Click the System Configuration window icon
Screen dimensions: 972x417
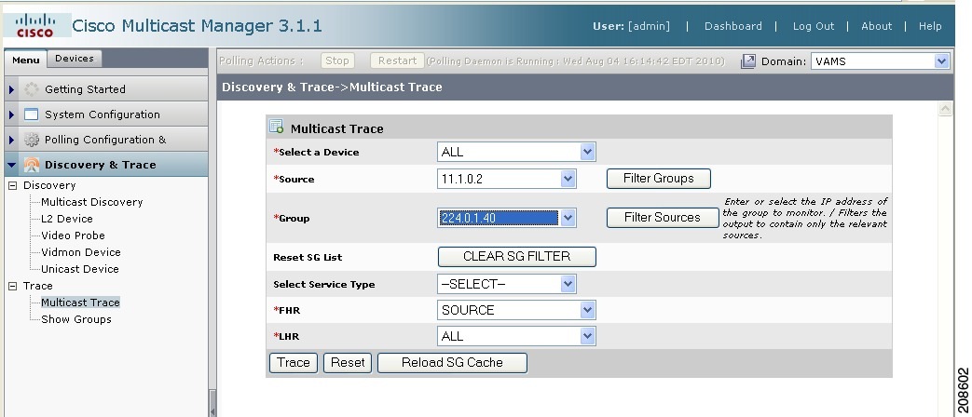click(32, 114)
